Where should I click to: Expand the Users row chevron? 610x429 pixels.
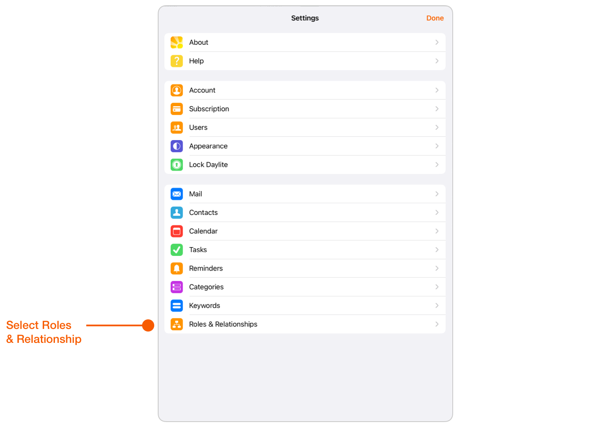(437, 127)
